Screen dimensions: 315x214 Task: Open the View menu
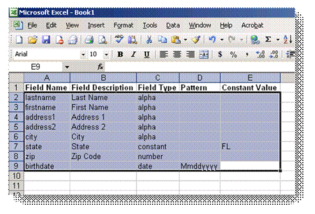point(72,25)
